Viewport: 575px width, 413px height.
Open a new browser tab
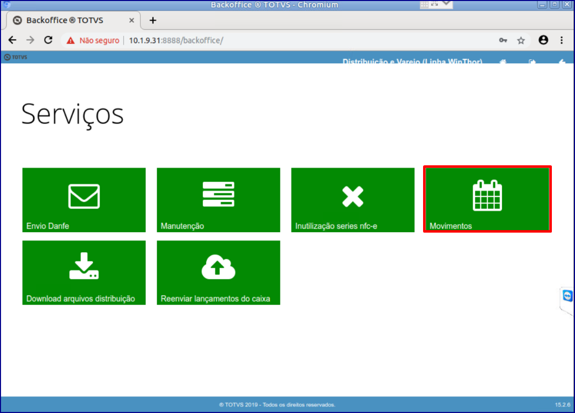click(x=153, y=21)
